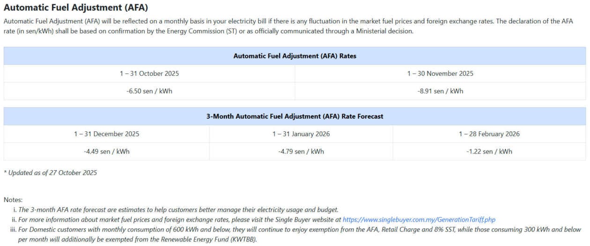Viewport: 590px width, 246px height.
Task: Click the 1 – 31 January 2026 cell
Action: 301,134
